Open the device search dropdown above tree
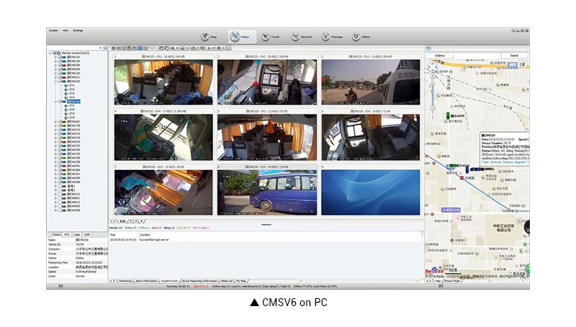The height and width of the screenshot is (327, 576). click(100, 48)
